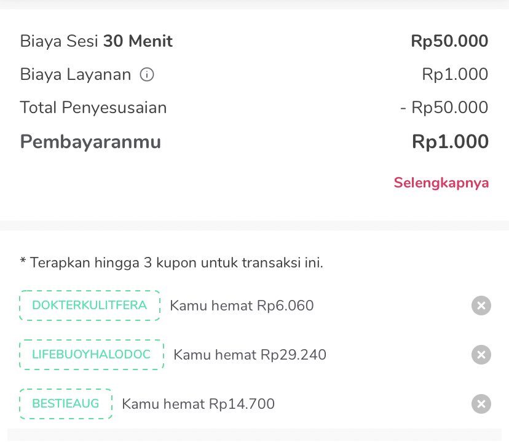Click the Biaya Layanan label
This screenshot has width=509, height=442.
tap(76, 74)
